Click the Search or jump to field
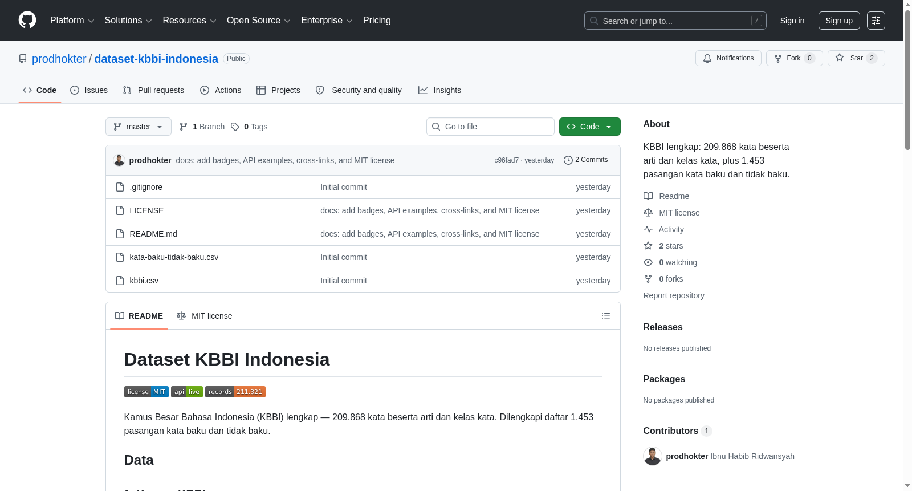 click(x=675, y=21)
